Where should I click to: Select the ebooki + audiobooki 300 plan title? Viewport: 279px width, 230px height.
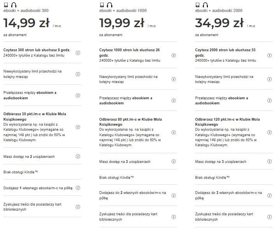[x=26, y=10]
